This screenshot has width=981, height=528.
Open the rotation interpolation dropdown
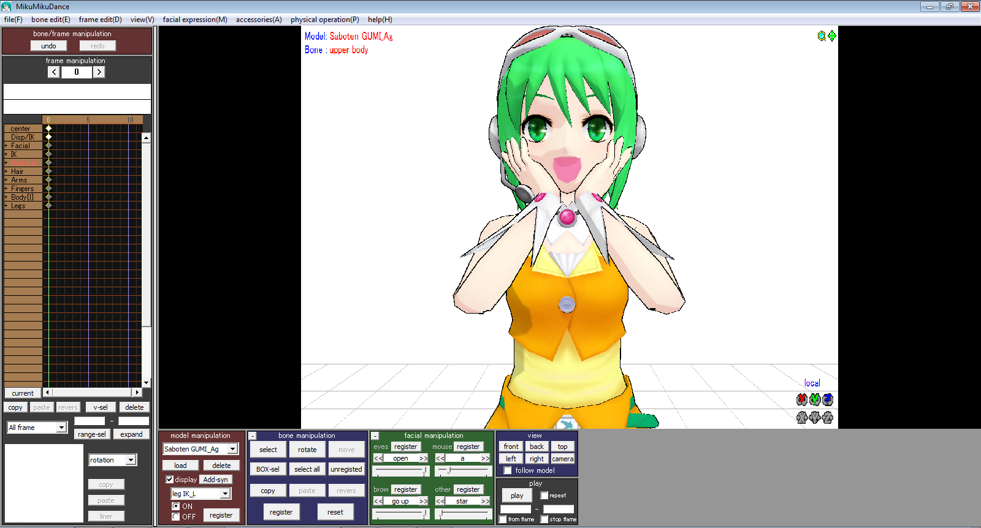click(131, 460)
